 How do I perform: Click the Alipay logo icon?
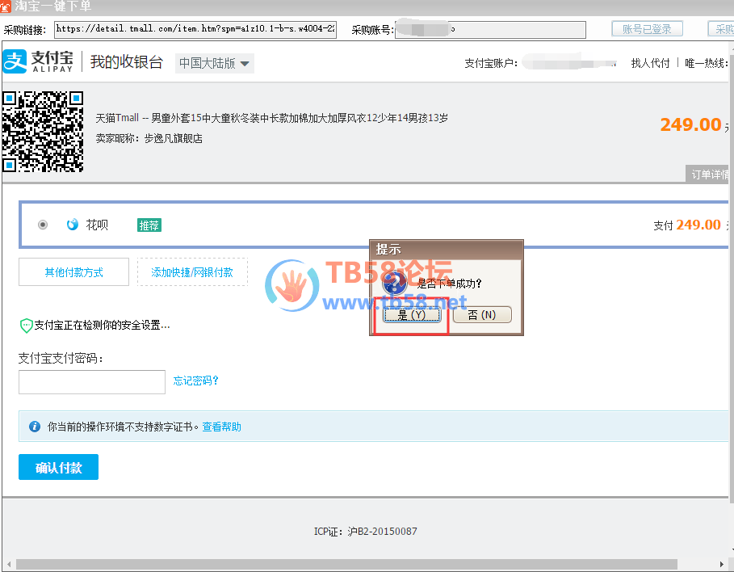[15, 62]
